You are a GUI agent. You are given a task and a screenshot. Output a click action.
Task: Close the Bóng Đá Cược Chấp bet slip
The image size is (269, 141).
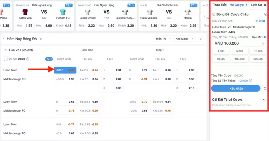tap(265, 14)
